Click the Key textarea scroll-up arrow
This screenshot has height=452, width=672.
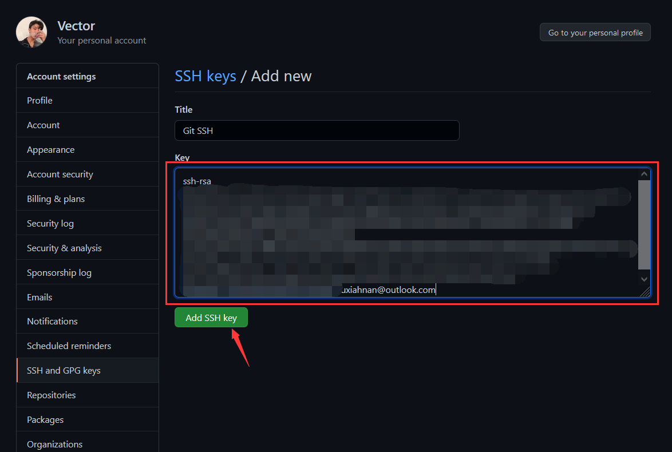tap(644, 174)
